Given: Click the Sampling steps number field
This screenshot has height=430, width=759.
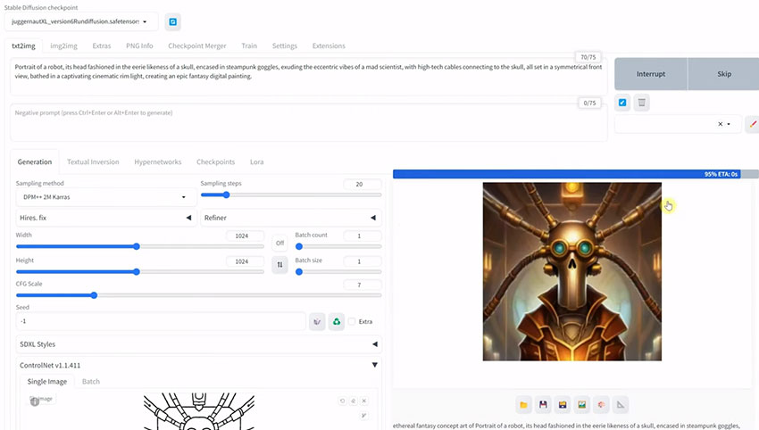Looking at the screenshot, I should [x=362, y=185].
